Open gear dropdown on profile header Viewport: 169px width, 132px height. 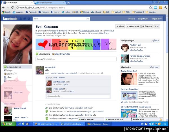point(157,26)
